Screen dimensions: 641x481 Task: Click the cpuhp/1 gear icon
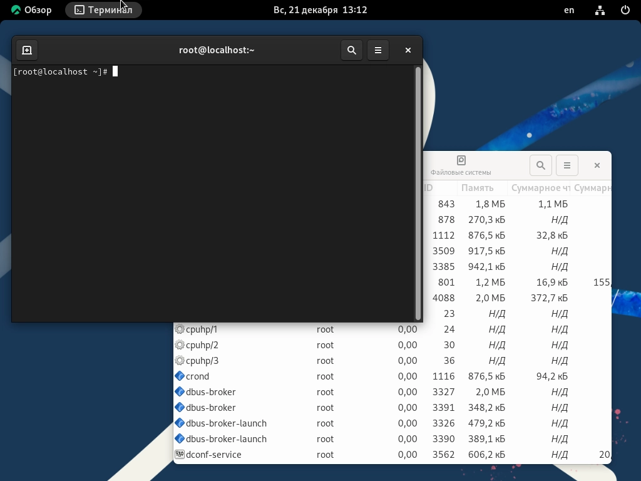pyautogui.click(x=180, y=329)
